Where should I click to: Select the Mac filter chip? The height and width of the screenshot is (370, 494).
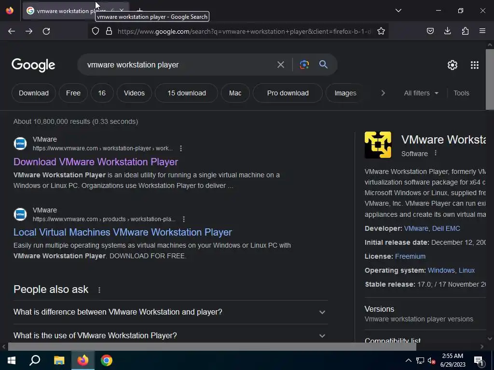click(235, 93)
